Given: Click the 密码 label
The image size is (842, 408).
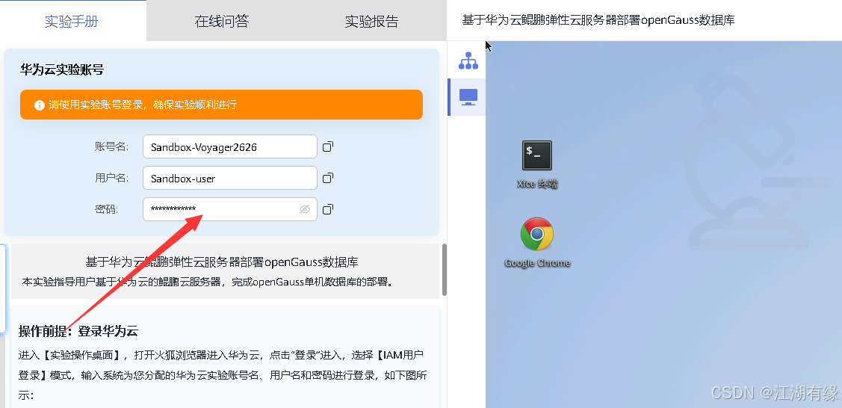Looking at the screenshot, I should click(106, 209).
